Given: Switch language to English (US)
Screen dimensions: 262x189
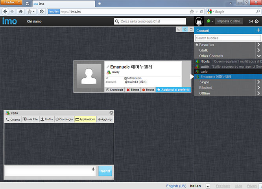Looking at the screenshot, I should coord(176,186).
